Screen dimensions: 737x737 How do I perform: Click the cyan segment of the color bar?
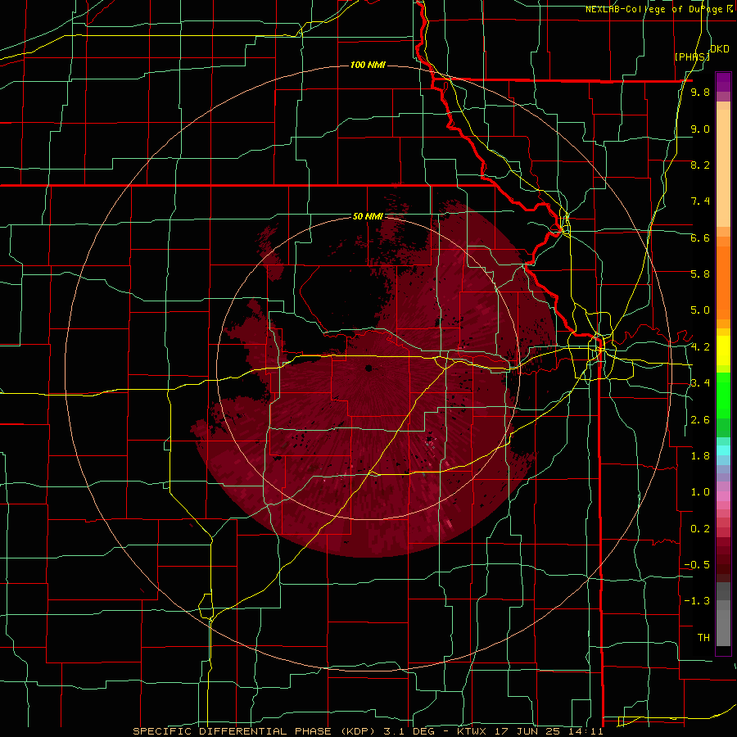tap(723, 450)
